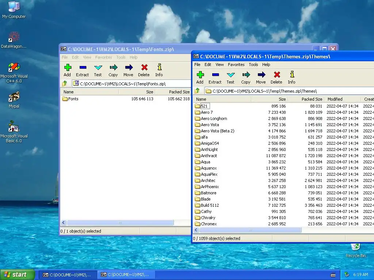Image resolution: width=374 pixels, height=280 pixels.
Task: Click Themes.zip address path field
Action: coord(289,91)
